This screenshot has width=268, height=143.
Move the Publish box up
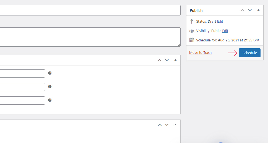pyautogui.click(x=243, y=10)
